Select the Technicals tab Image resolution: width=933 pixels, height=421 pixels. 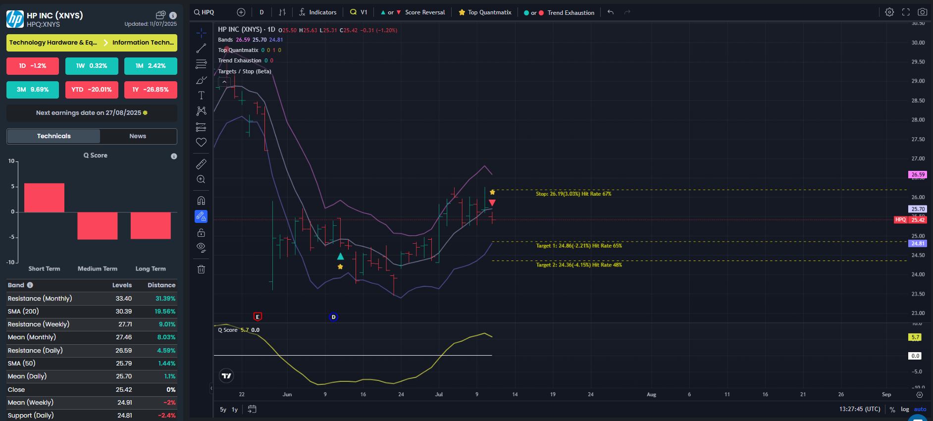click(x=53, y=136)
